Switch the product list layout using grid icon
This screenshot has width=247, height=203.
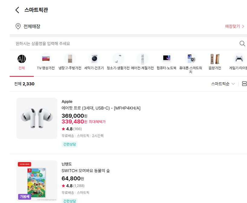(x=245, y=83)
